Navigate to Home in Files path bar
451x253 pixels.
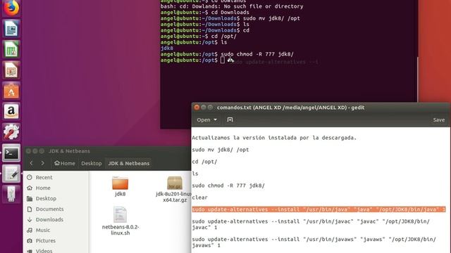coord(65,163)
